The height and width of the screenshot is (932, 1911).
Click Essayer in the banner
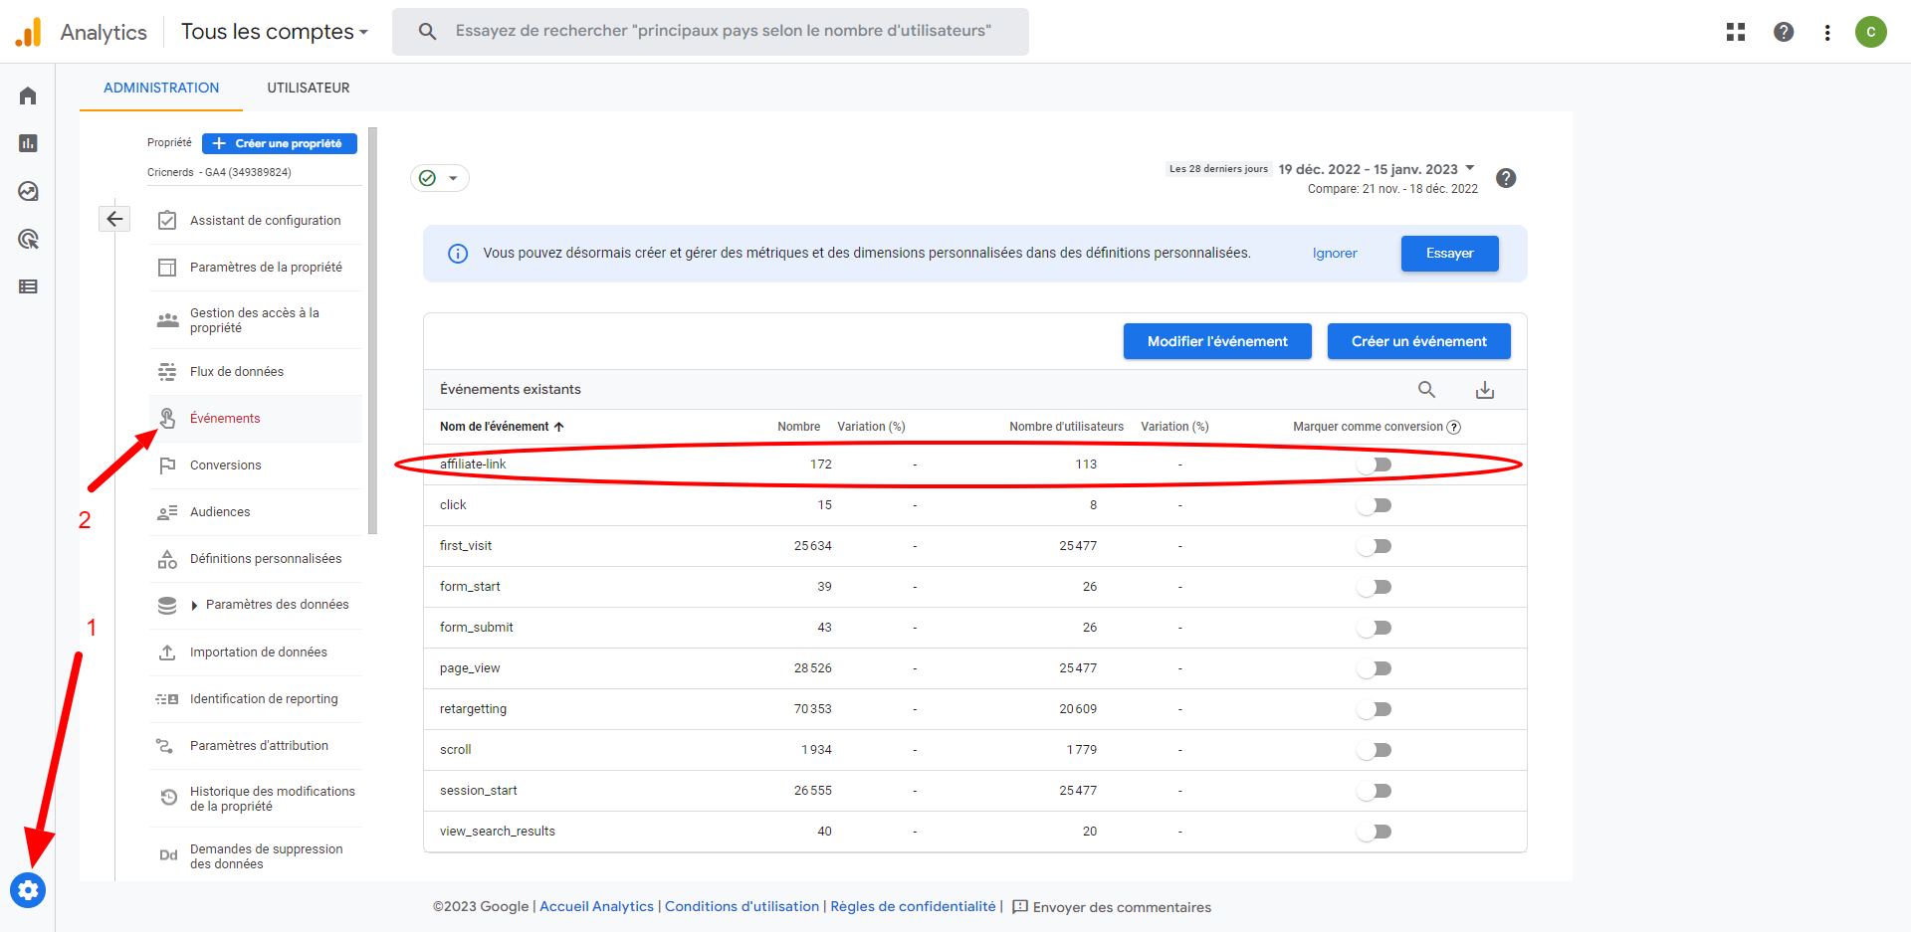(1450, 254)
